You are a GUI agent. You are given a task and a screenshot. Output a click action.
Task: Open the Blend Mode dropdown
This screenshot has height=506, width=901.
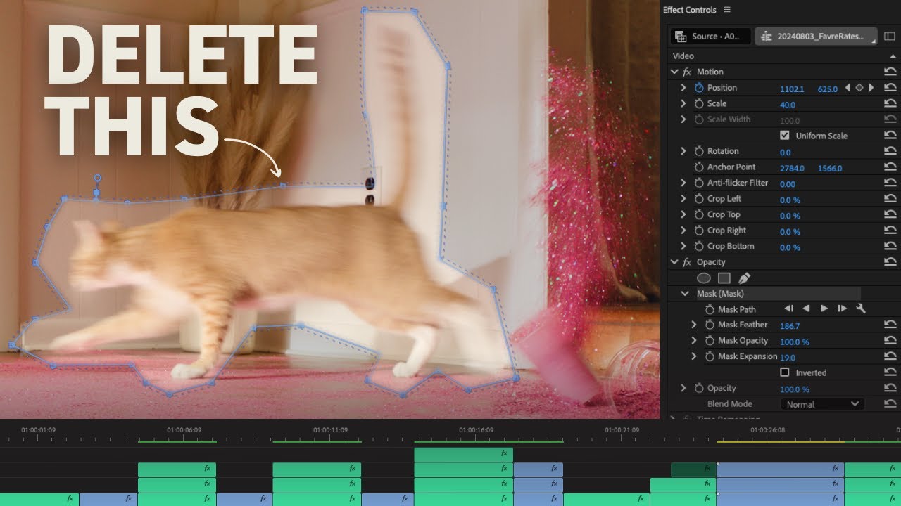pyautogui.click(x=822, y=404)
